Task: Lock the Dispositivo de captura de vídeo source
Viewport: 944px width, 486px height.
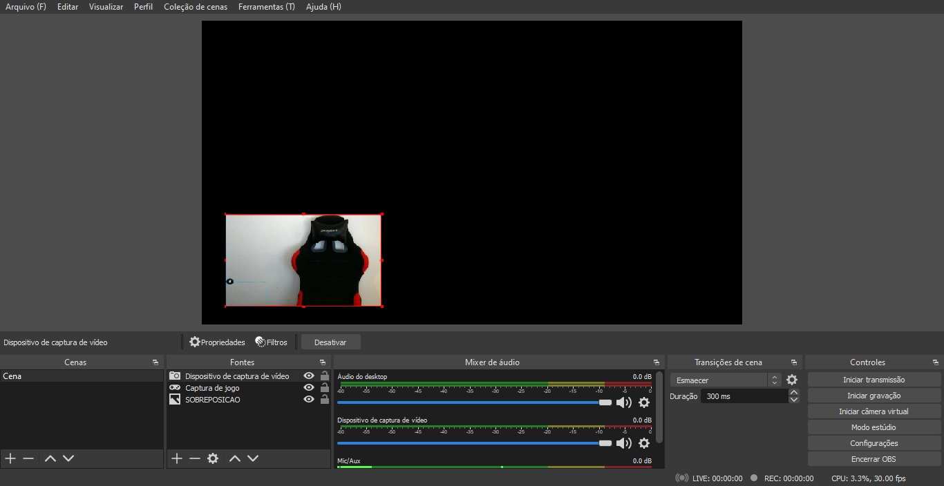Action: [324, 376]
